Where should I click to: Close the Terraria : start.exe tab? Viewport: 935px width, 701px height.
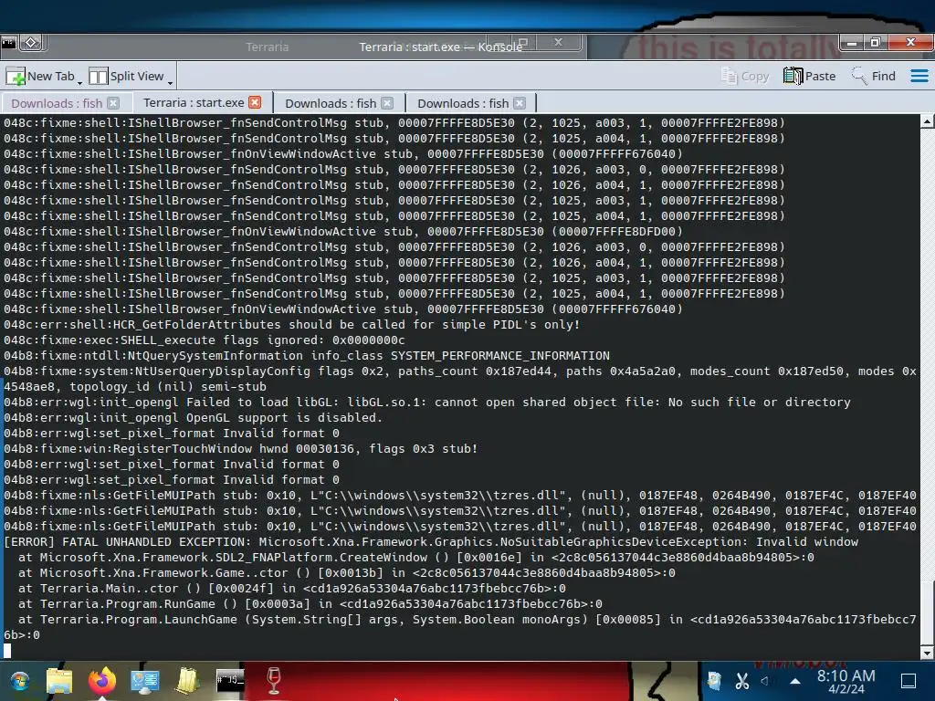coord(255,102)
